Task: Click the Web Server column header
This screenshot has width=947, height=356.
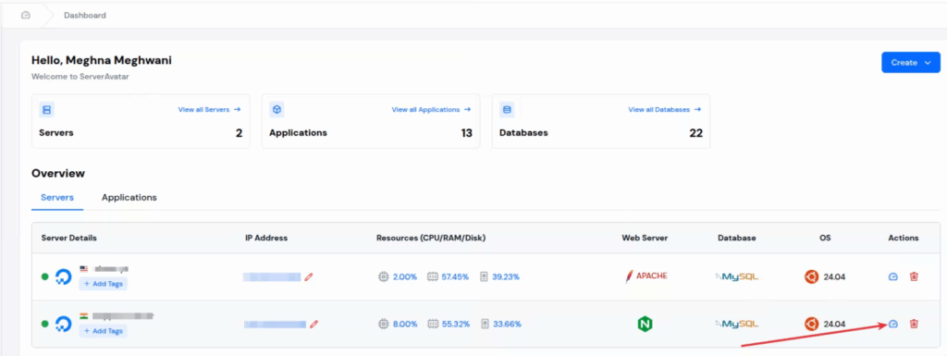Action: tap(645, 238)
